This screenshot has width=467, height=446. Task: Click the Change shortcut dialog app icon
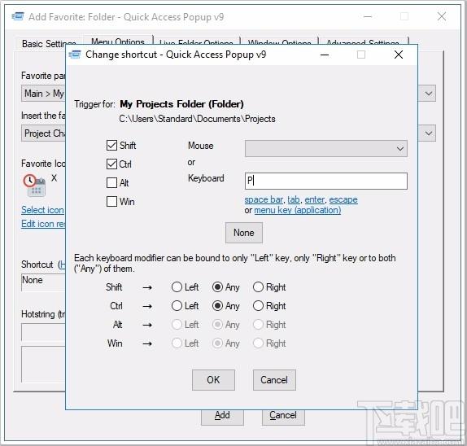[75, 55]
